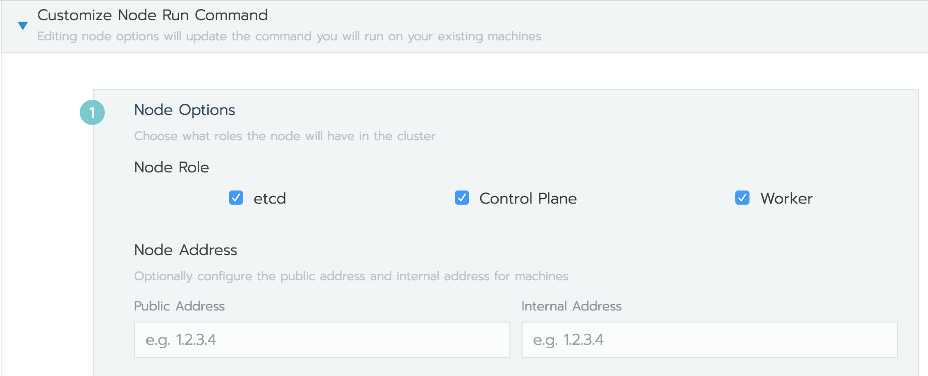Toggle the Worker role checkbox
The image size is (928, 376).
(742, 198)
